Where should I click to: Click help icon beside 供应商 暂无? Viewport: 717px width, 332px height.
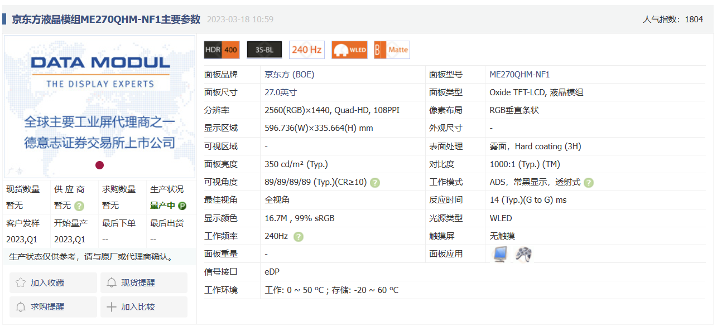[x=79, y=206]
